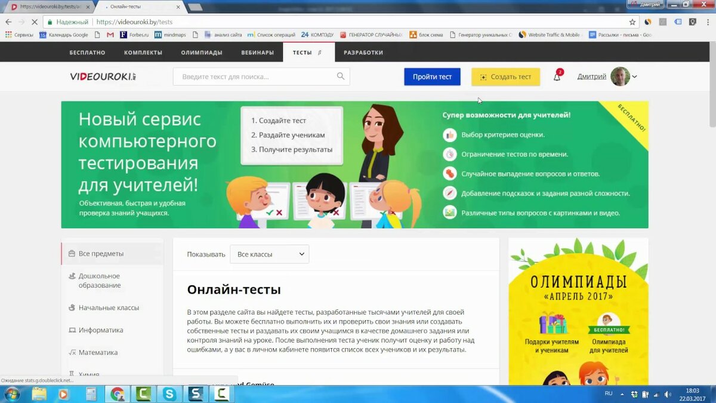Screen dimensions: 716x403
Task: Open the notifications bell icon
Action: (557, 76)
